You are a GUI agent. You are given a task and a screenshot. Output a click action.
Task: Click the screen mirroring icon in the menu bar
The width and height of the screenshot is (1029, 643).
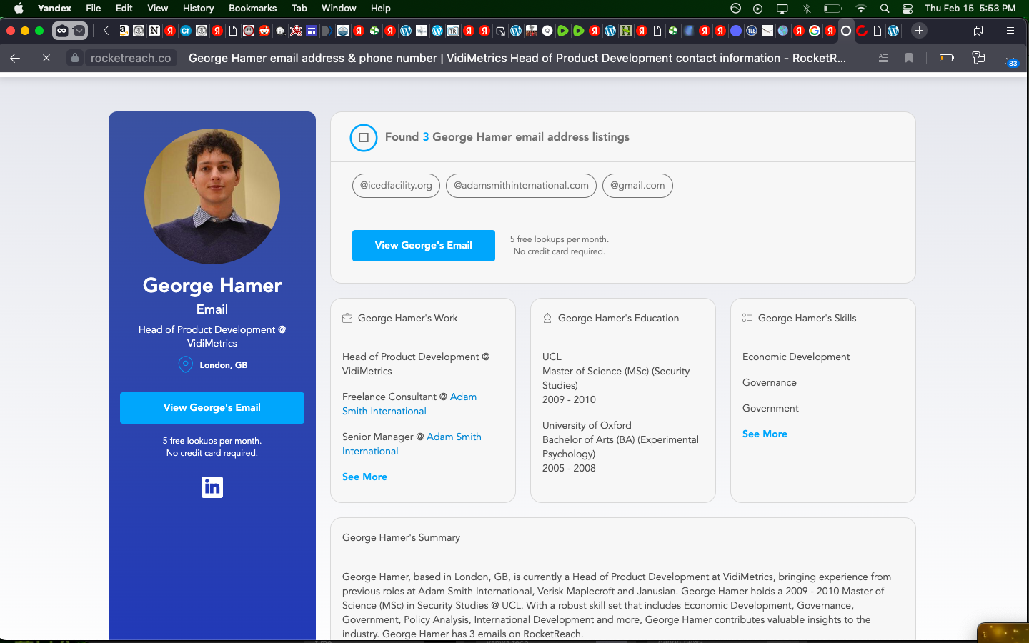[782, 9]
